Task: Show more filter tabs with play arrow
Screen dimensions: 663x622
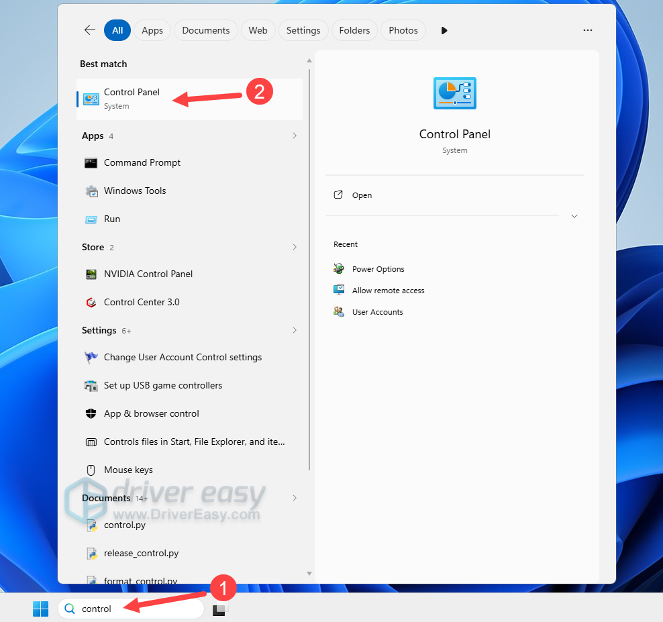Action: point(444,30)
